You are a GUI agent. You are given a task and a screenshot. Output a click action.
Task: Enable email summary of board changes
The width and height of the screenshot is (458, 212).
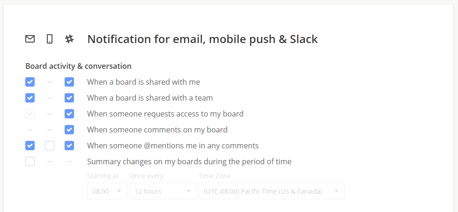coord(30,161)
